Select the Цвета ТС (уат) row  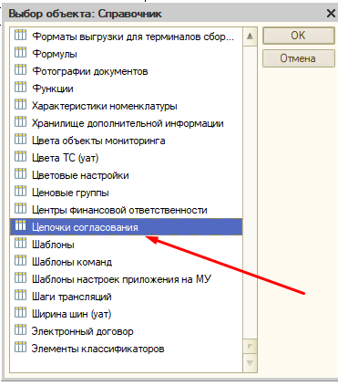click(x=126, y=158)
